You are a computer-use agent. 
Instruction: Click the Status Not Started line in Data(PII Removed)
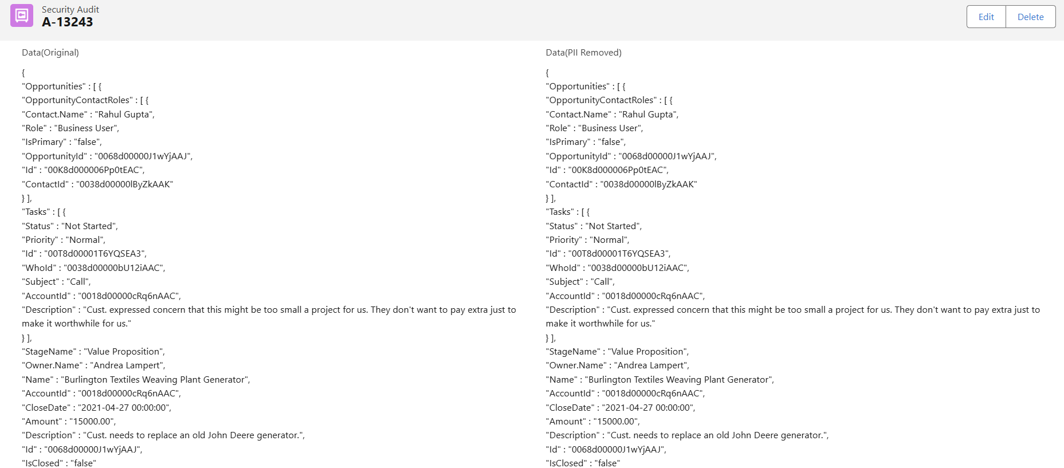[x=594, y=226]
